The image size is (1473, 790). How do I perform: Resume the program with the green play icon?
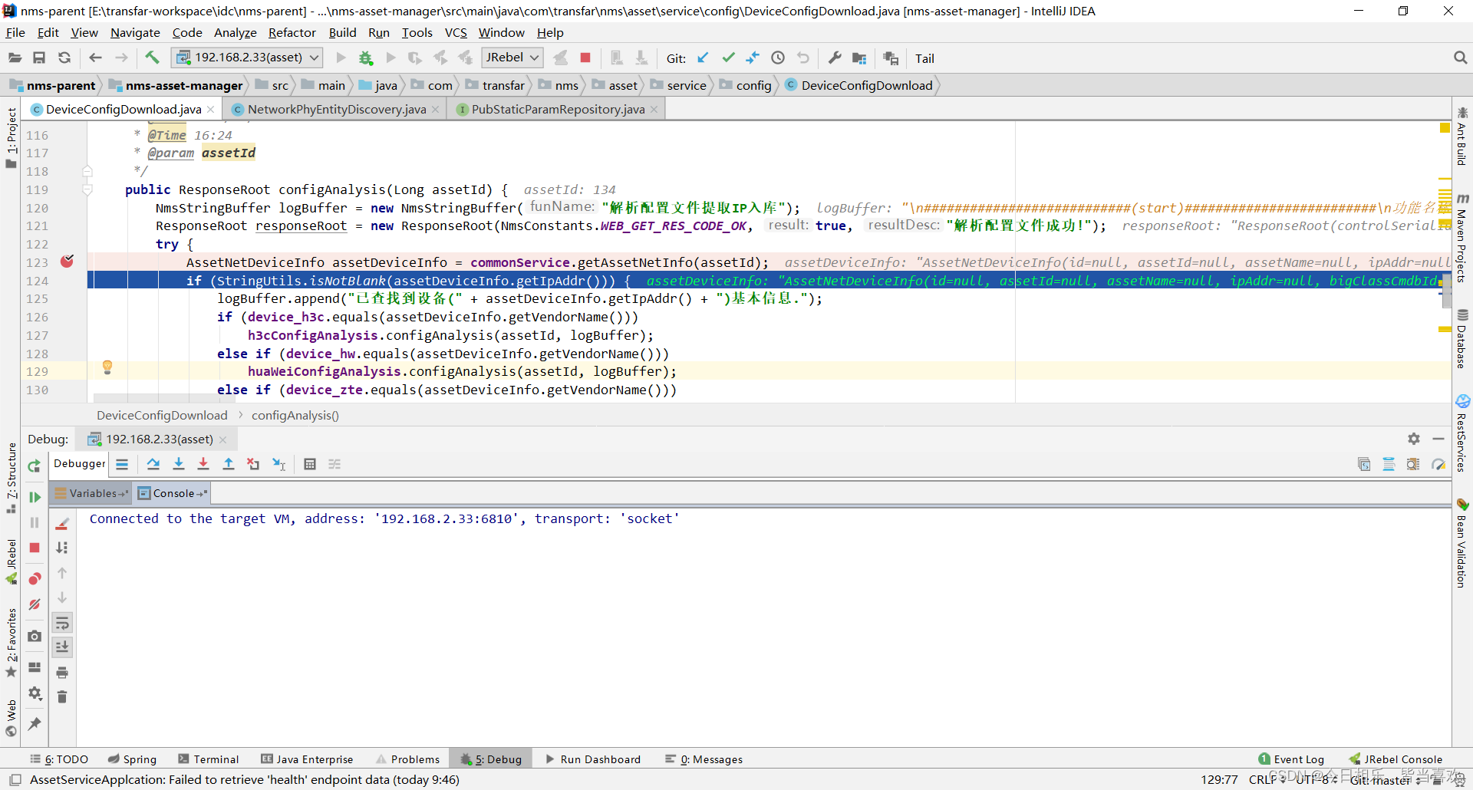[35, 497]
